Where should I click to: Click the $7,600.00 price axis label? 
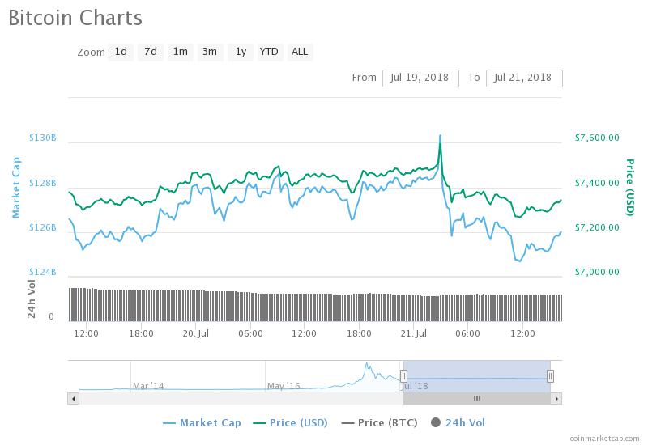(597, 138)
